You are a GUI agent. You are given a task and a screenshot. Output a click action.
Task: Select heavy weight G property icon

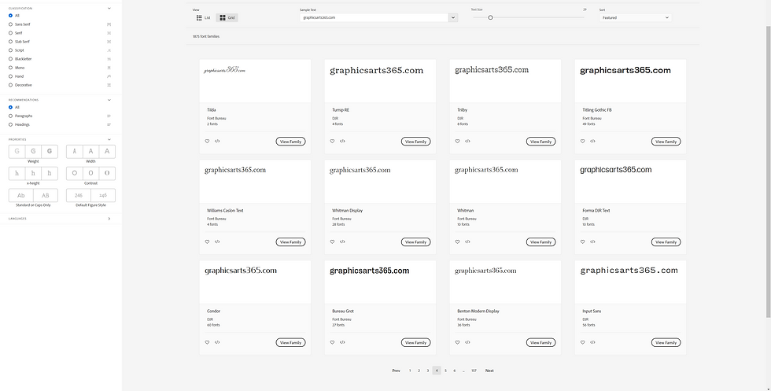[x=50, y=152]
